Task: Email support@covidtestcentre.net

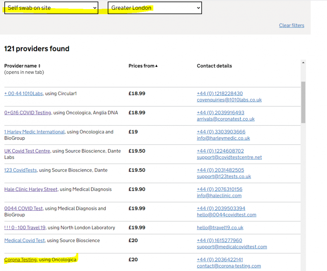Action: [229, 158]
